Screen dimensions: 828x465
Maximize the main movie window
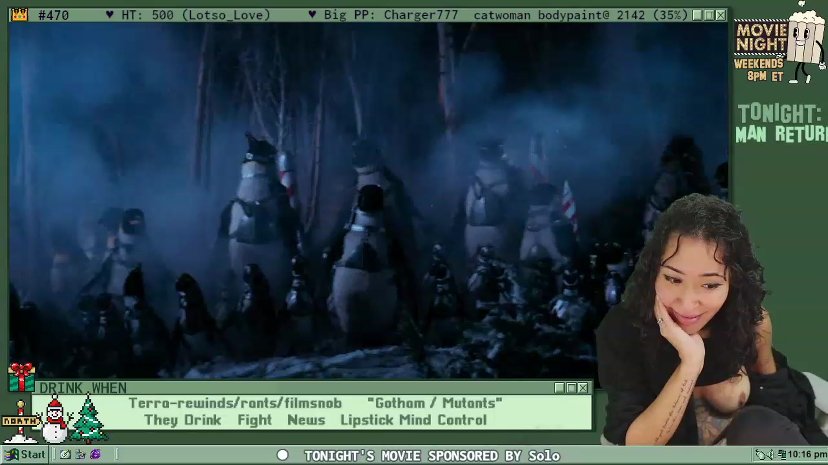709,15
